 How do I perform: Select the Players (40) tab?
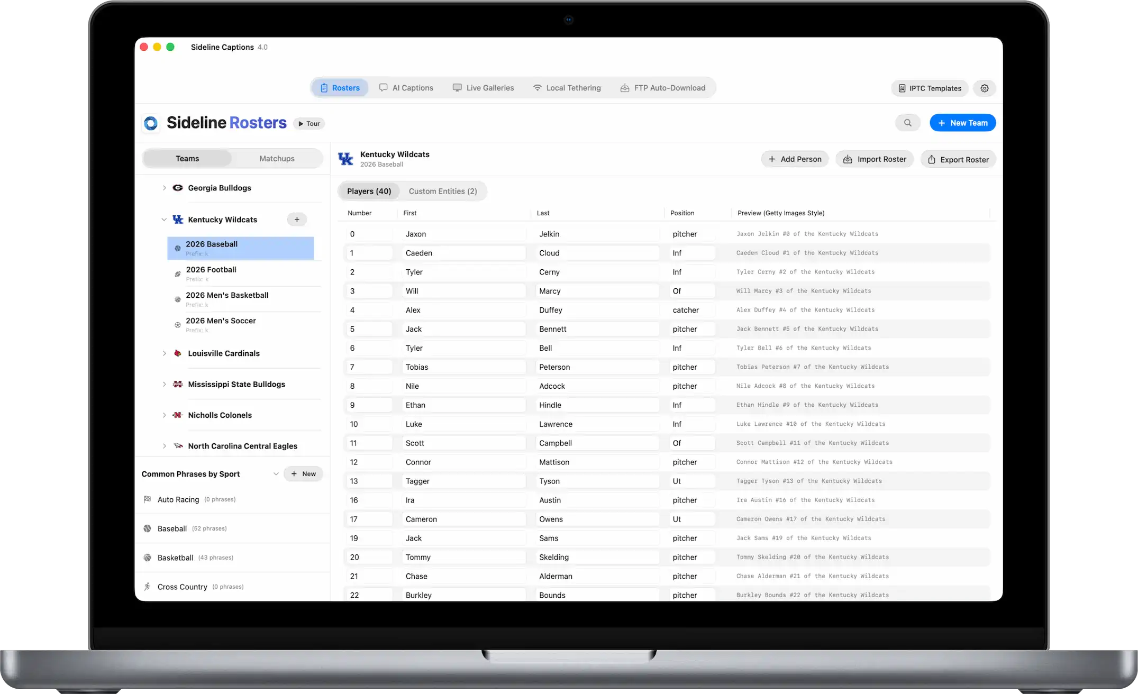click(x=369, y=191)
